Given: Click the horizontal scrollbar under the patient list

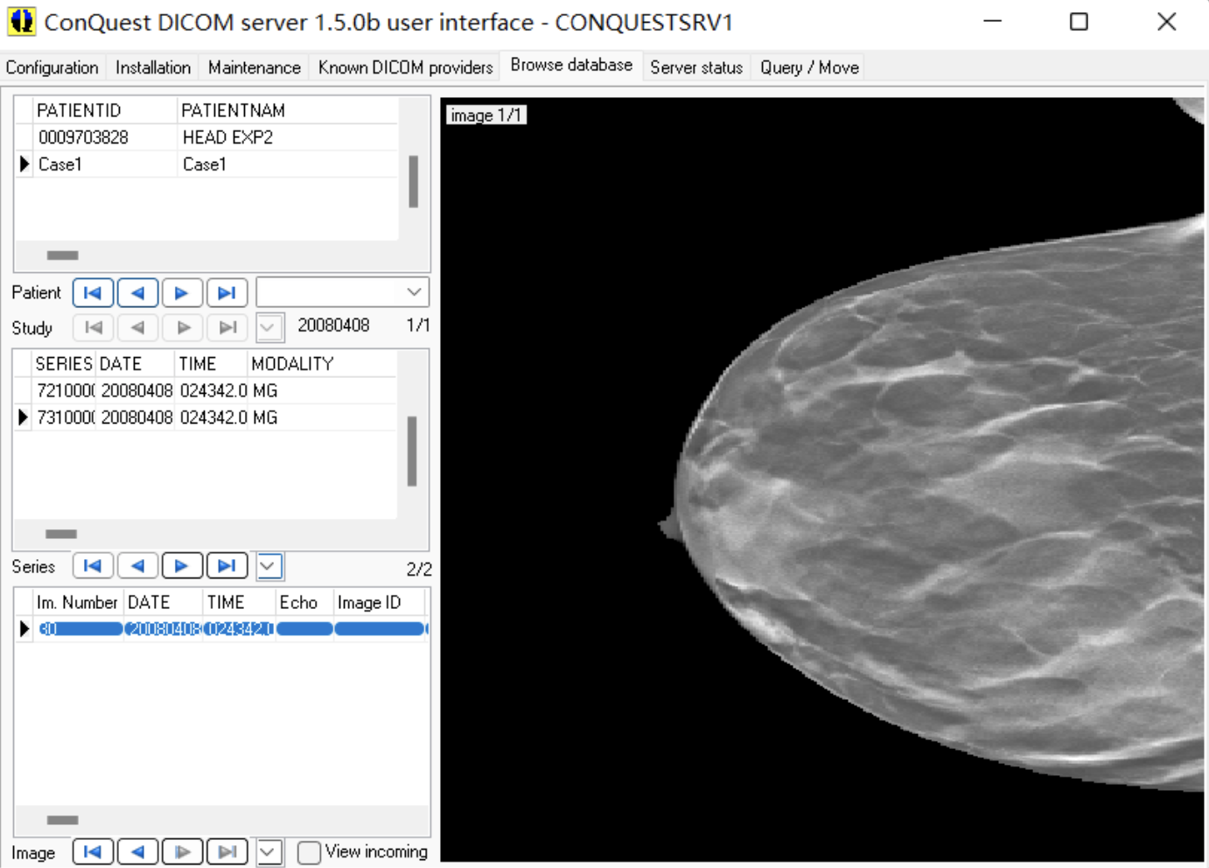Looking at the screenshot, I should [61, 255].
